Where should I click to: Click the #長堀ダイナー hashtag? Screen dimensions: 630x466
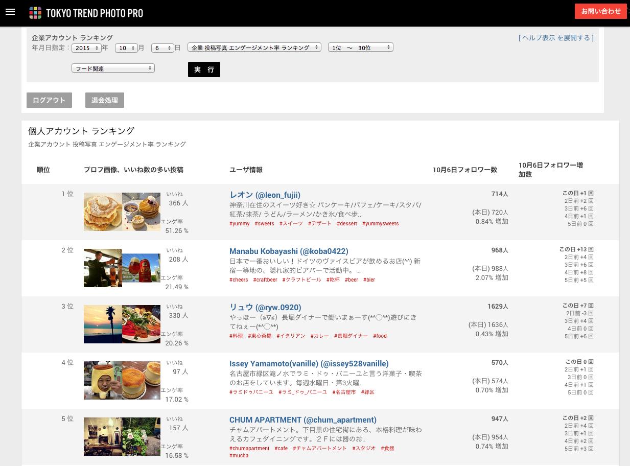[x=351, y=336]
